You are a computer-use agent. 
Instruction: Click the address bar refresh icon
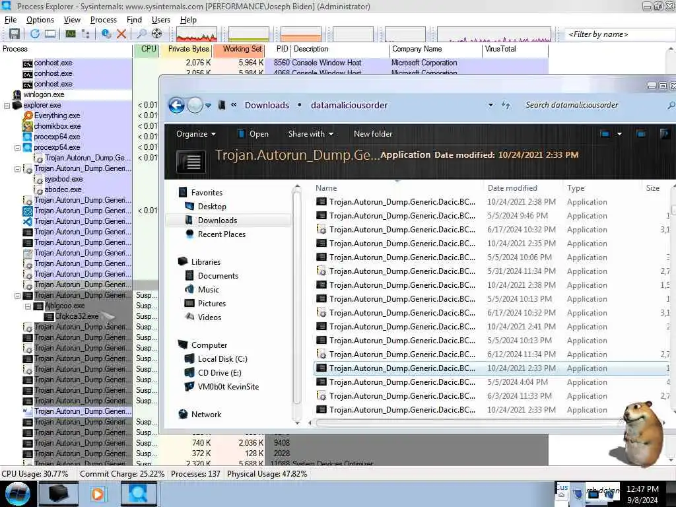pyautogui.click(x=506, y=105)
